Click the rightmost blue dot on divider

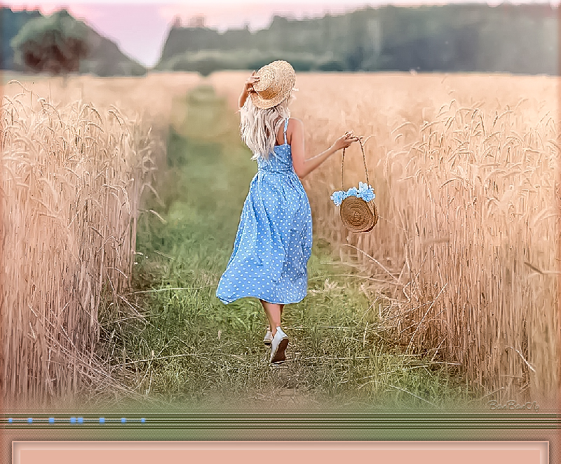coord(143,421)
